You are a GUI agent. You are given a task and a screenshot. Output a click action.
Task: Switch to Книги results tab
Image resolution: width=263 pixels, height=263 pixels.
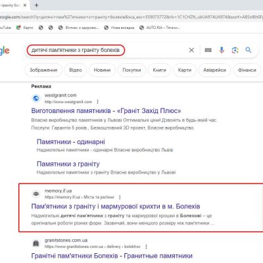[x=159, y=70]
